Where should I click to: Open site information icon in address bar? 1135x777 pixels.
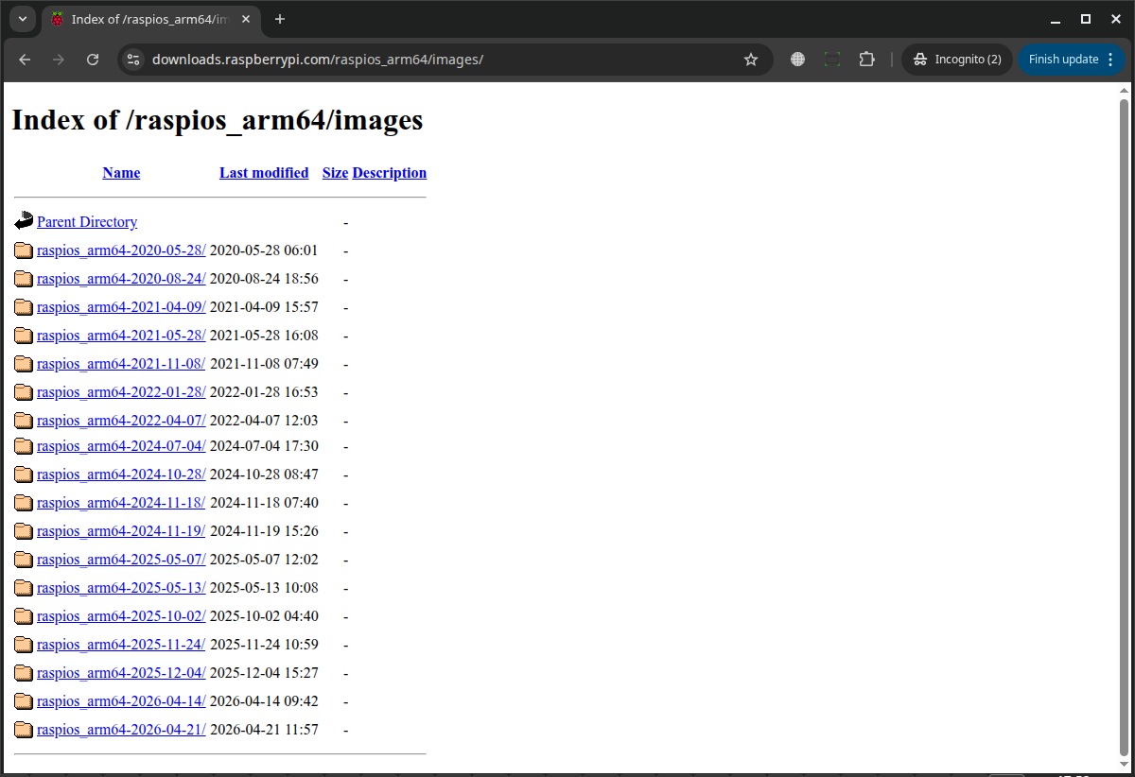point(133,60)
